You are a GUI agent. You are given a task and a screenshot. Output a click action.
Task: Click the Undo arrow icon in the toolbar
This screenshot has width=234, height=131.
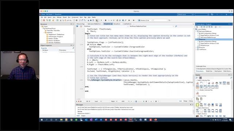(68, 20)
